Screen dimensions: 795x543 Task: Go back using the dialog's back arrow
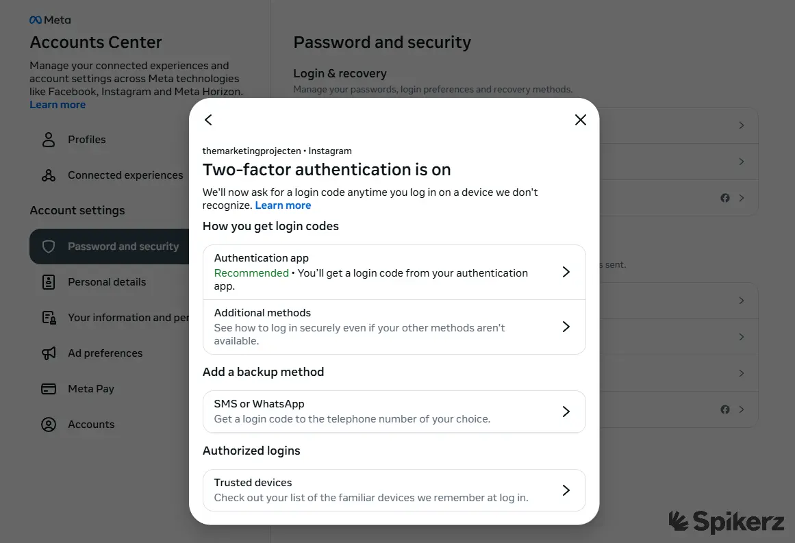click(x=208, y=119)
